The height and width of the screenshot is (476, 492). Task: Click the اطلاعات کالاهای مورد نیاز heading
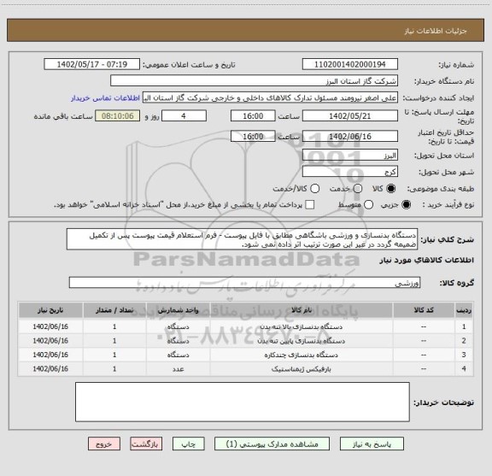click(427, 261)
